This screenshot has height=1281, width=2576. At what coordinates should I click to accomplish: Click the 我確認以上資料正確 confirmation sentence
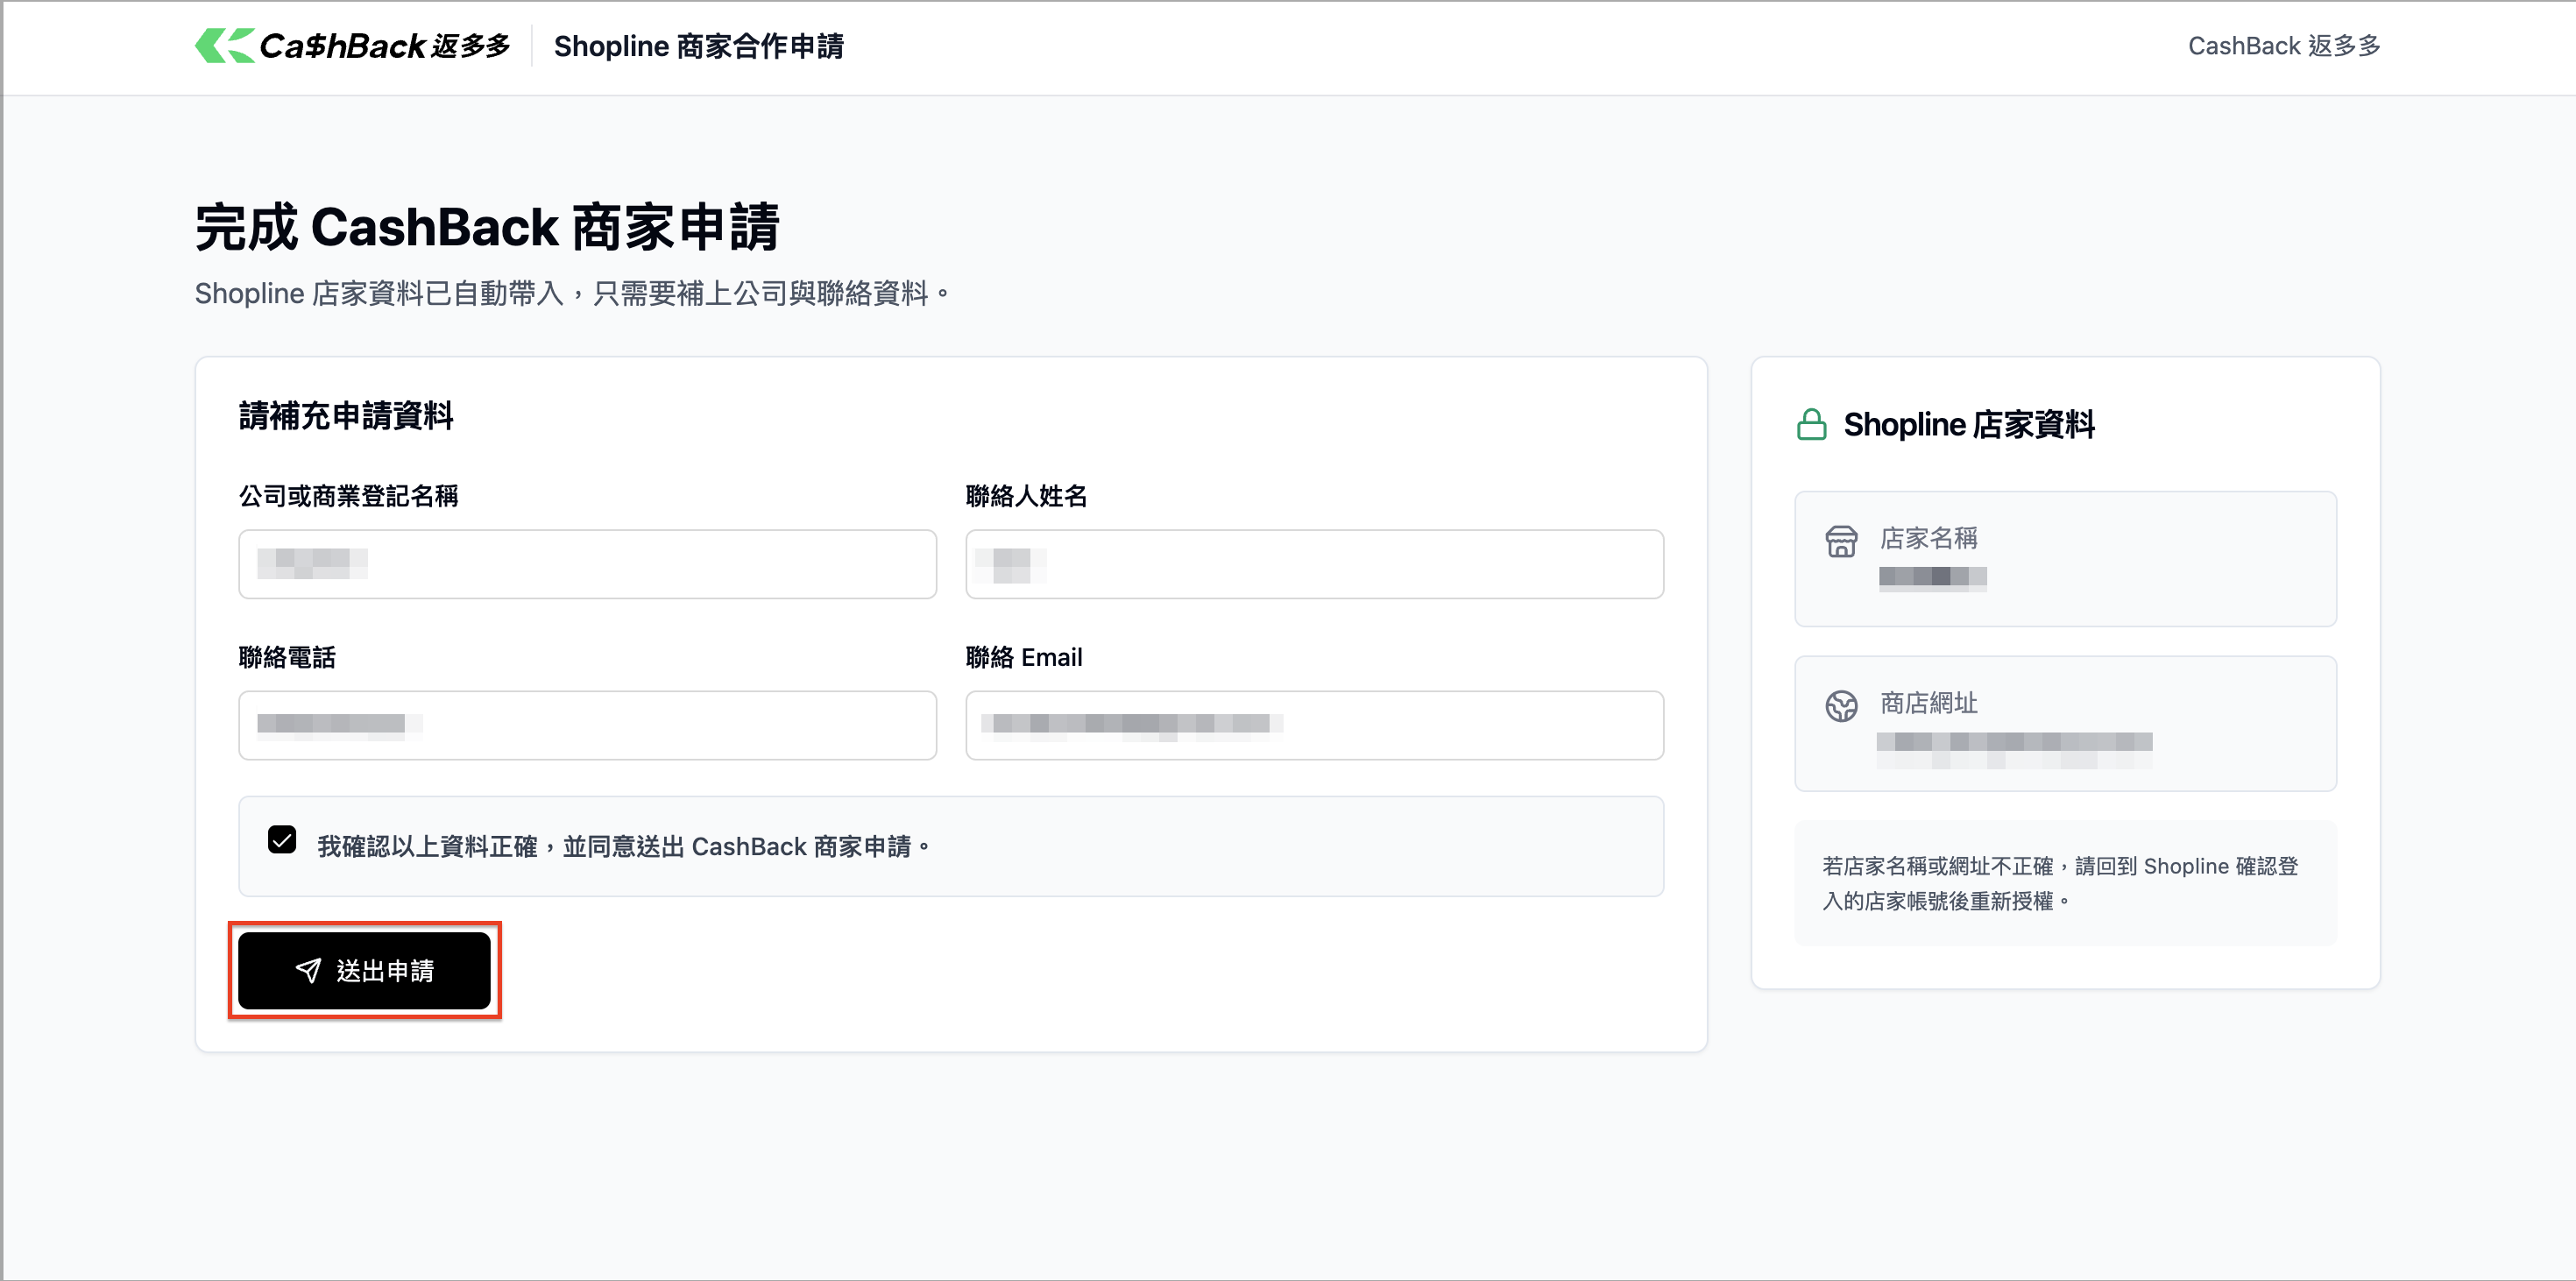click(624, 847)
